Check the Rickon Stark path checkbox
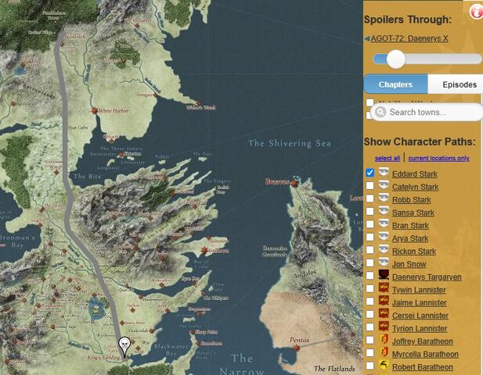This screenshot has height=375, width=483. [x=370, y=250]
